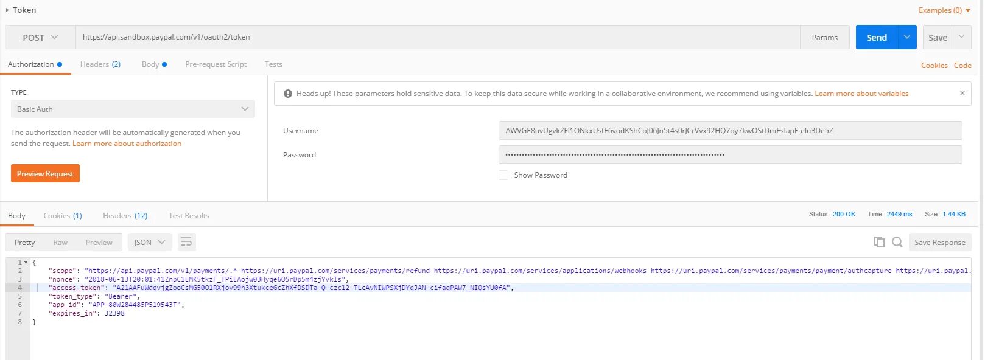The image size is (985, 360).
Task: Open the Test Results tab
Action: point(189,215)
